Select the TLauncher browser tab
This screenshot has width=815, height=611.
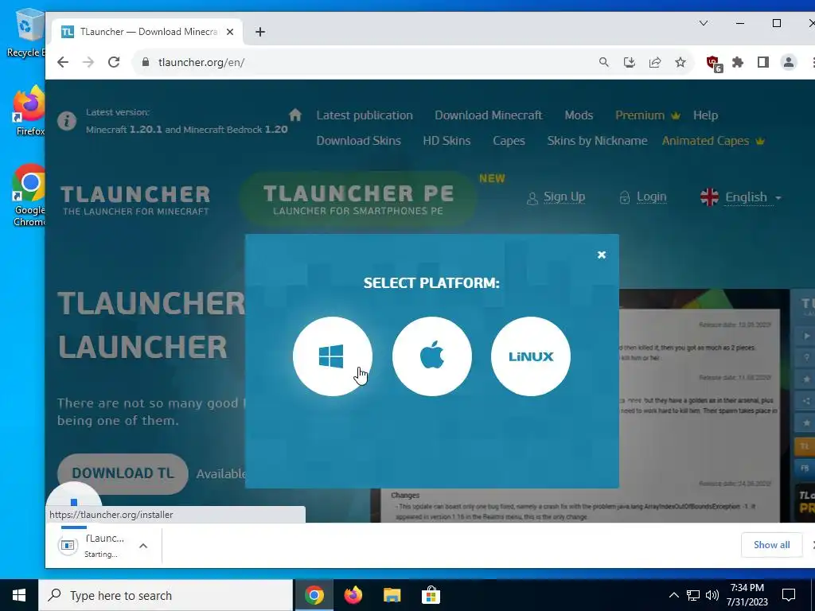click(146, 32)
